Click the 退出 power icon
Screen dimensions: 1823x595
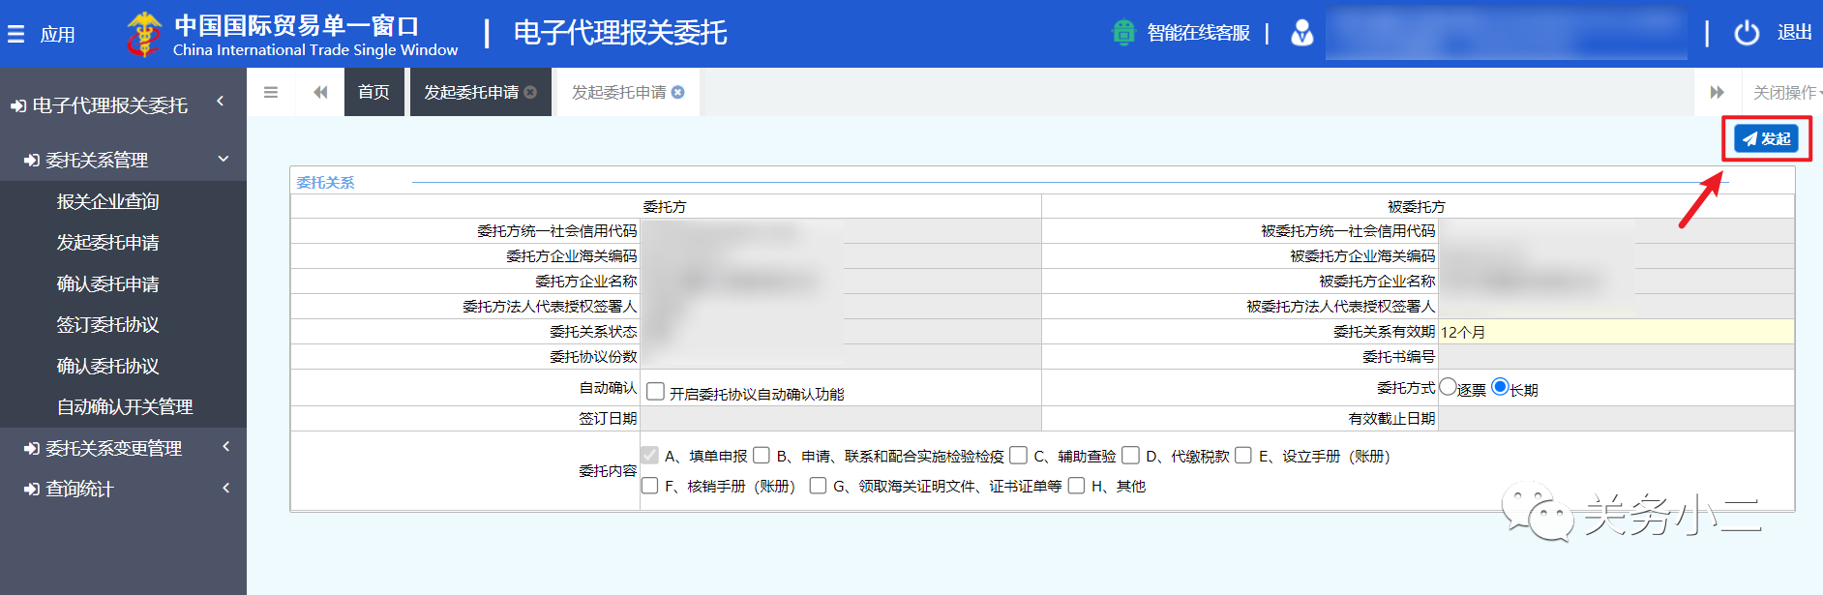1747,33
